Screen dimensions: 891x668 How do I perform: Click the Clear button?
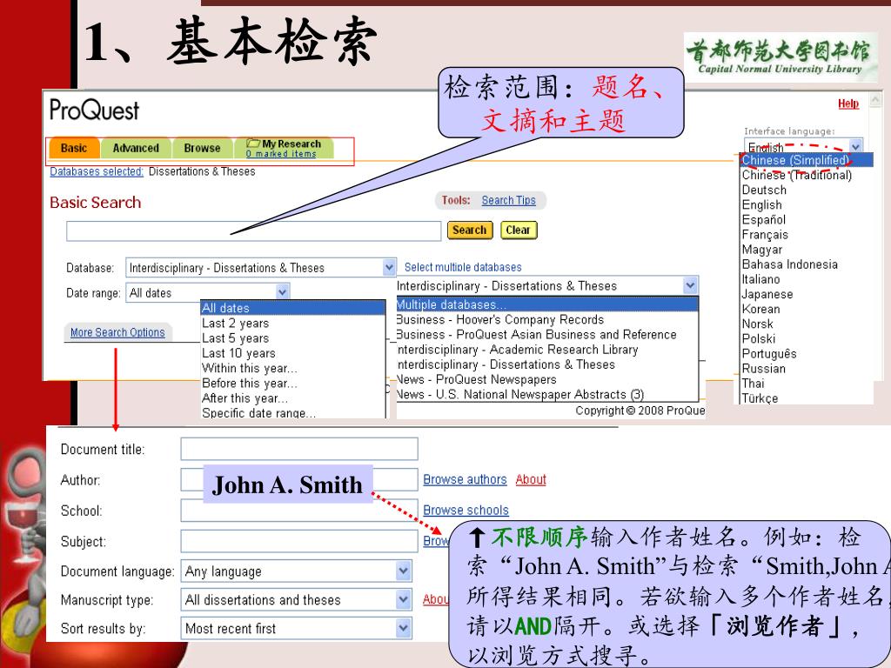(x=519, y=230)
